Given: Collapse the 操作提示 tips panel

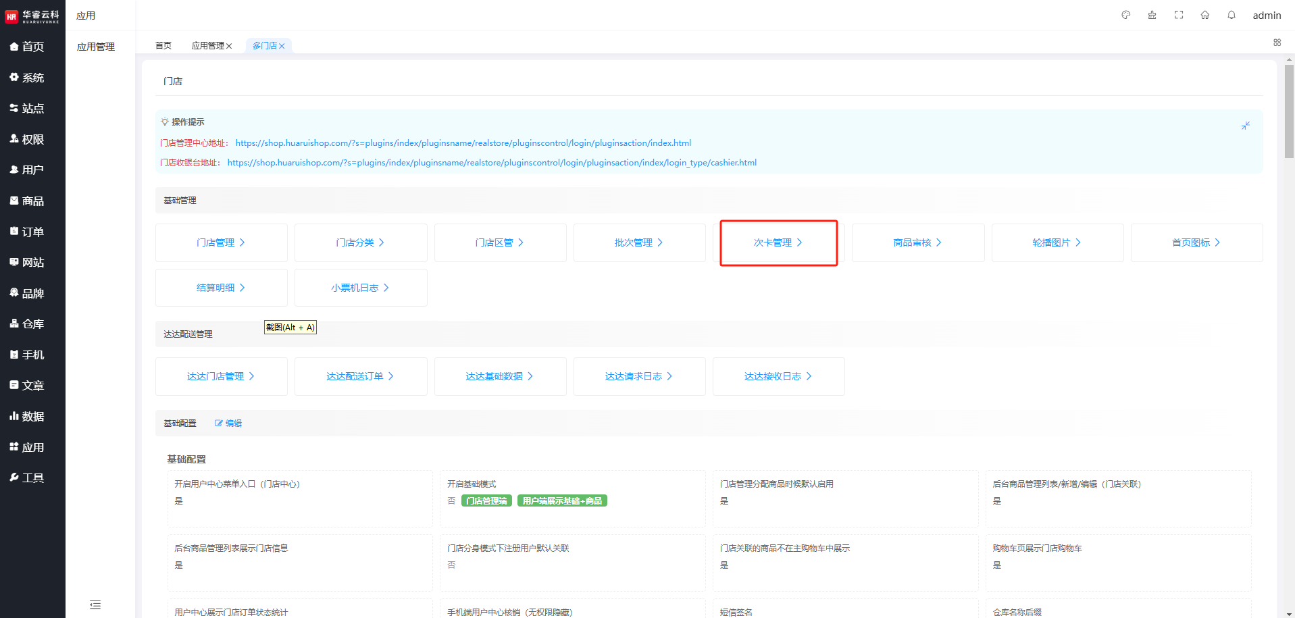Looking at the screenshot, I should (x=1246, y=126).
